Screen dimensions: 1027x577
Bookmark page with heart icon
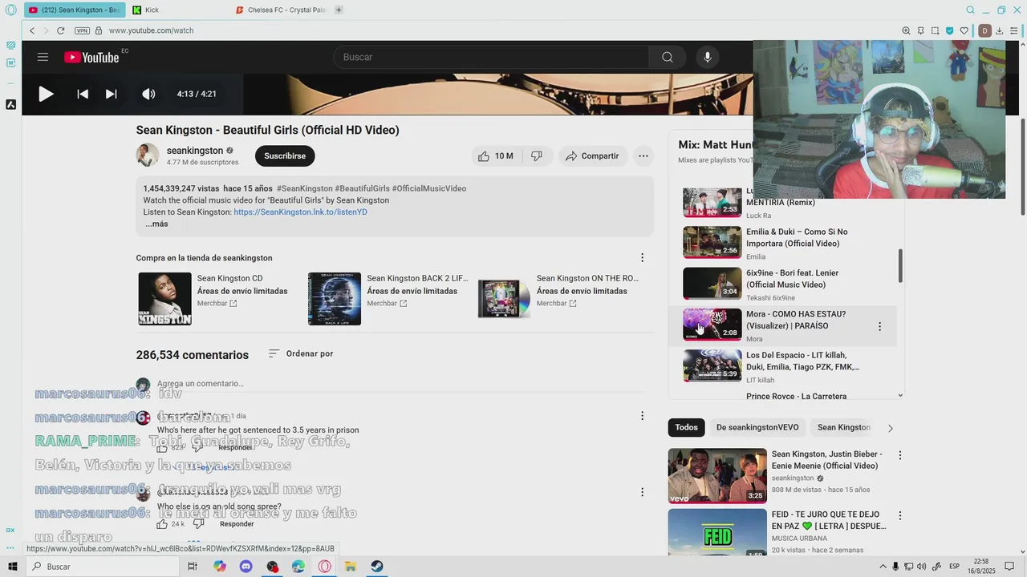pos(964,30)
